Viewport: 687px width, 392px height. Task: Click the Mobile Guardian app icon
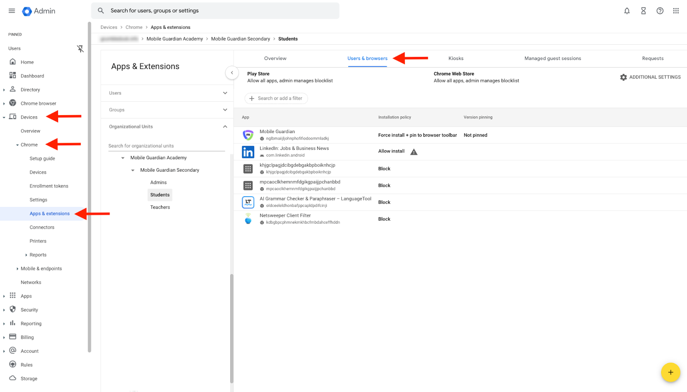click(248, 135)
